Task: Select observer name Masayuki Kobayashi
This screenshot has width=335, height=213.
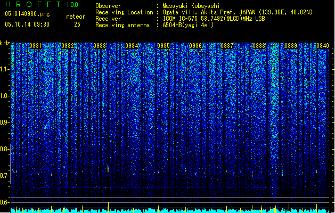Action: click(x=191, y=6)
